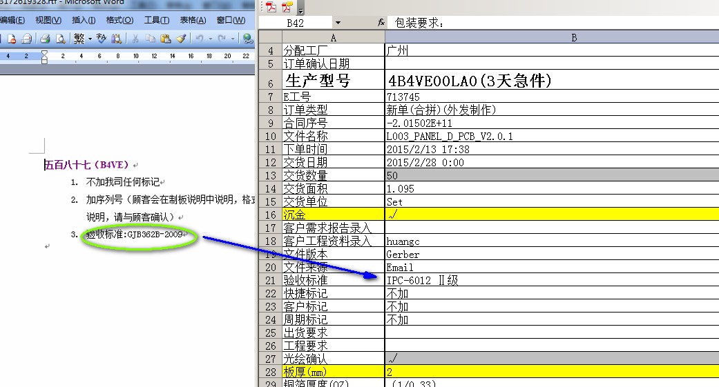This screenshot has width=719, height=387.
Task: Click the second PDF icon with comment bubble
Action: tap(287, 7)
